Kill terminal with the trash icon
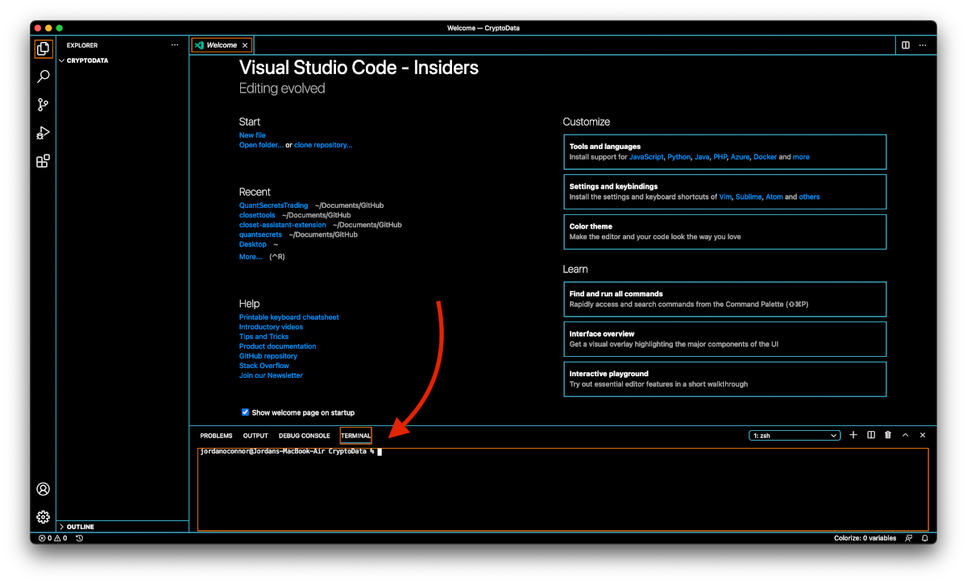The image size is (967, 584). 888,435
